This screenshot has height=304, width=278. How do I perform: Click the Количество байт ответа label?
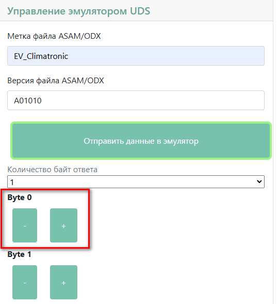52,170
